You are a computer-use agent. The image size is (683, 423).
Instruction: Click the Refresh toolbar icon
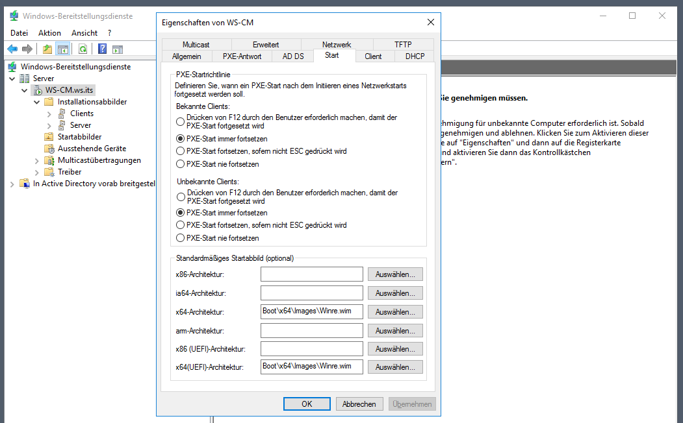tap(83, 49)
